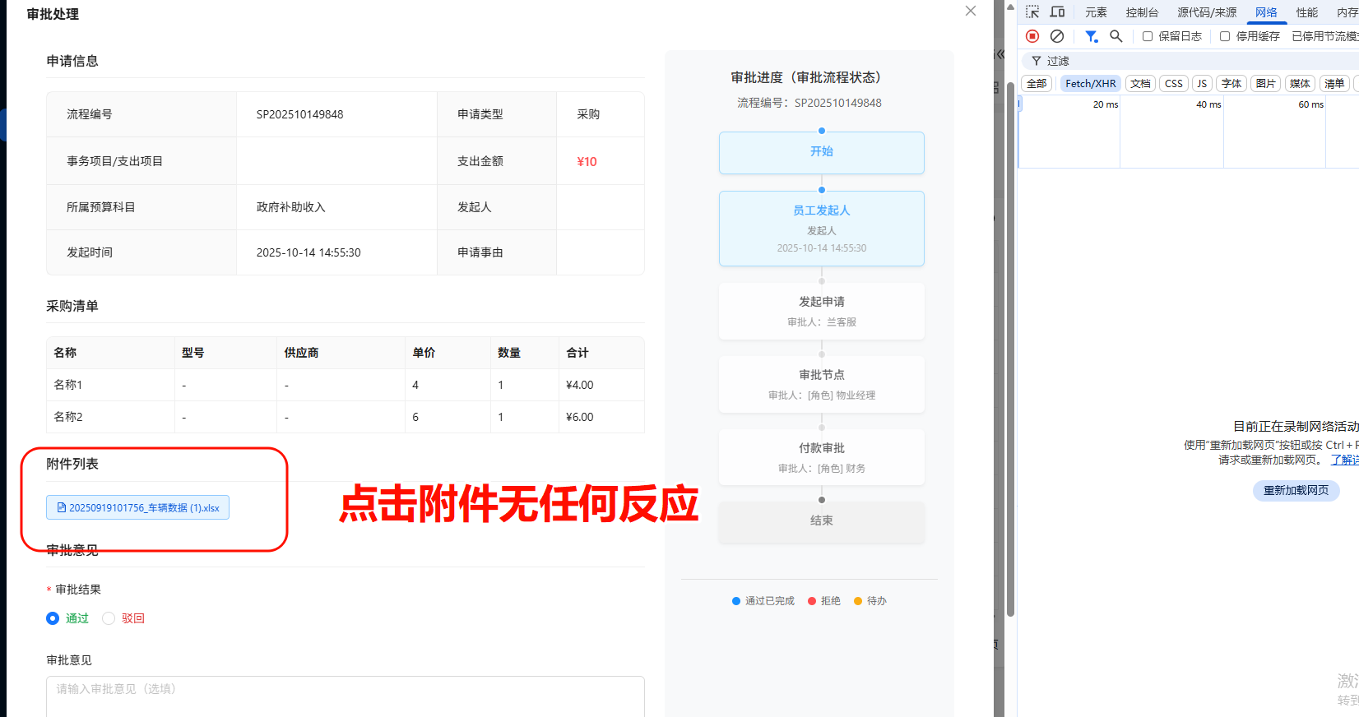
Task: Clear the network log
Action: click(x=1057, y=36)
